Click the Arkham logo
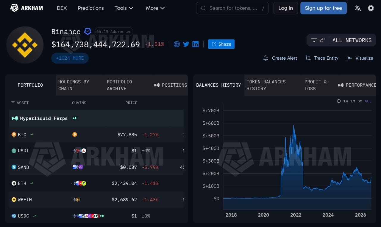Viewport: 381px width, 227px height. point(26,8)
